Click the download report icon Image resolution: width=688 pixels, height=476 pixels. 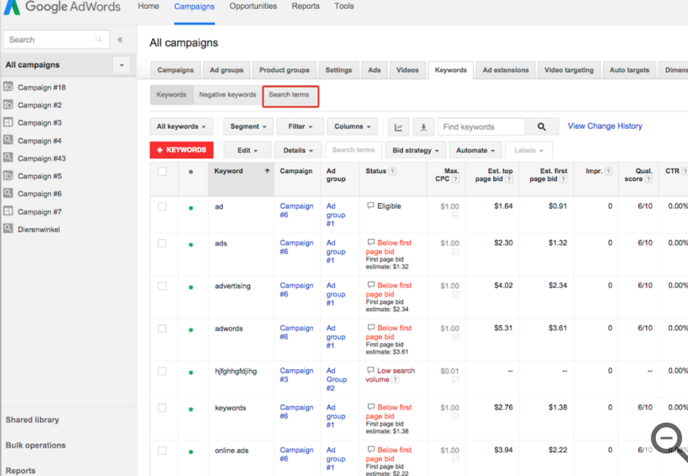tap(423, 127)
